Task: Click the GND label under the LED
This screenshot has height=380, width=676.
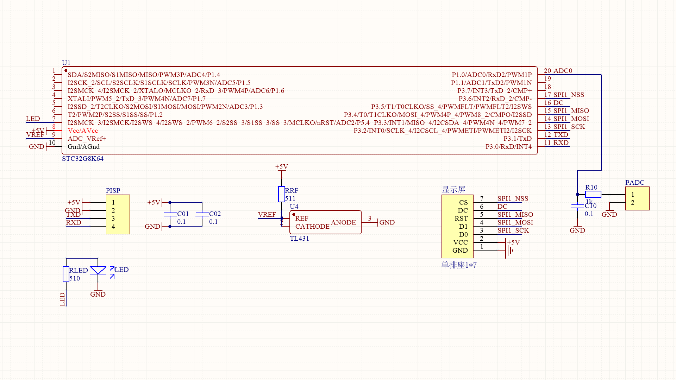Action: pyautogui.click(x=98, y=294)
